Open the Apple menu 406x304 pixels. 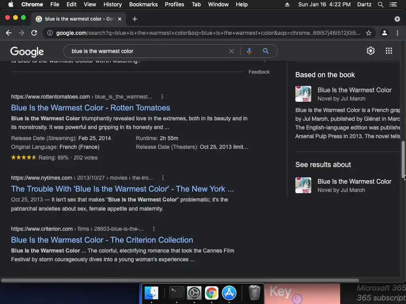[x=11, y=4]
